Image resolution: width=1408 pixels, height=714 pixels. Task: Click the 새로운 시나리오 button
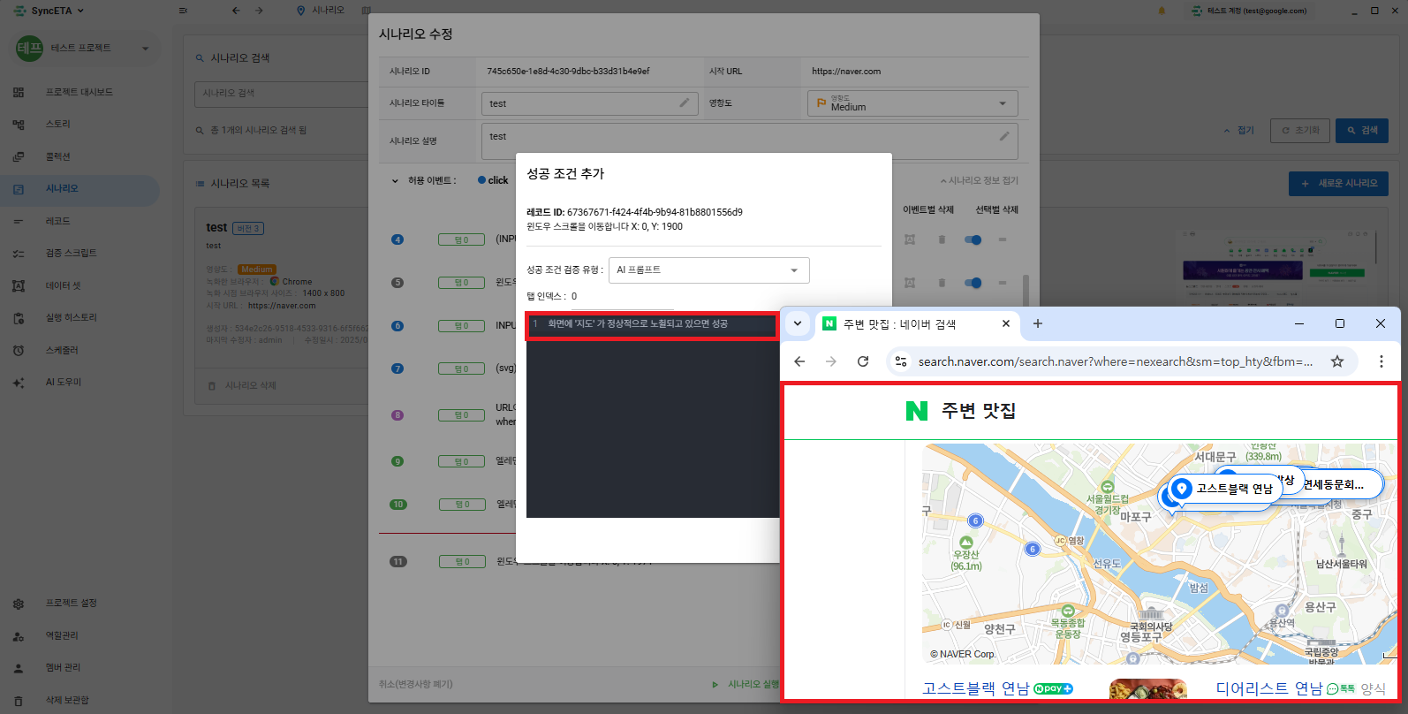point(1338,184)
